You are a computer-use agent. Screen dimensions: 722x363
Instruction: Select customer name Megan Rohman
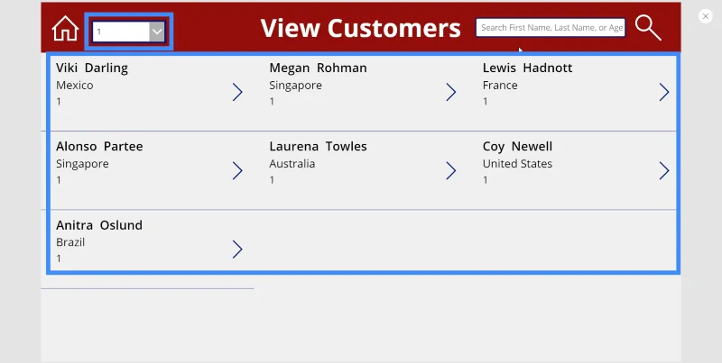(x=319, y=68)
